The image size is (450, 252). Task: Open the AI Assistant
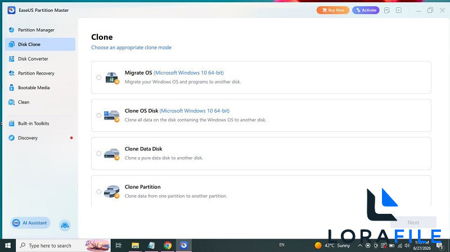click(30, 223)
